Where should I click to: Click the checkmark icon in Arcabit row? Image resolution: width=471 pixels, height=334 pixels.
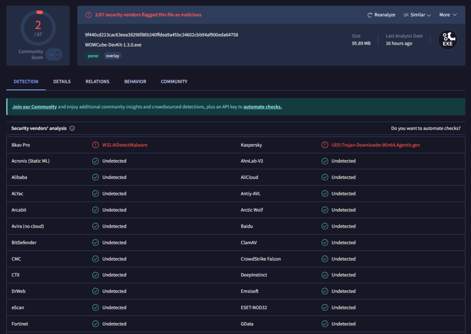click(96, 210)
